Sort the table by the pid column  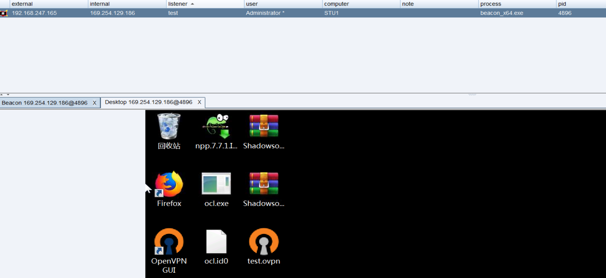[x=562, y=4]
